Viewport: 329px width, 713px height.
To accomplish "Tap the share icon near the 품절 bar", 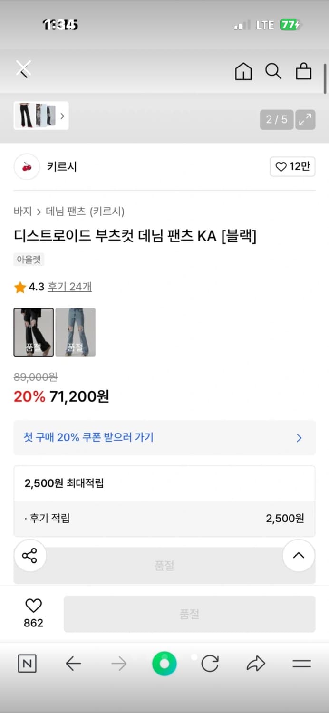I will [x=30, y=555].
